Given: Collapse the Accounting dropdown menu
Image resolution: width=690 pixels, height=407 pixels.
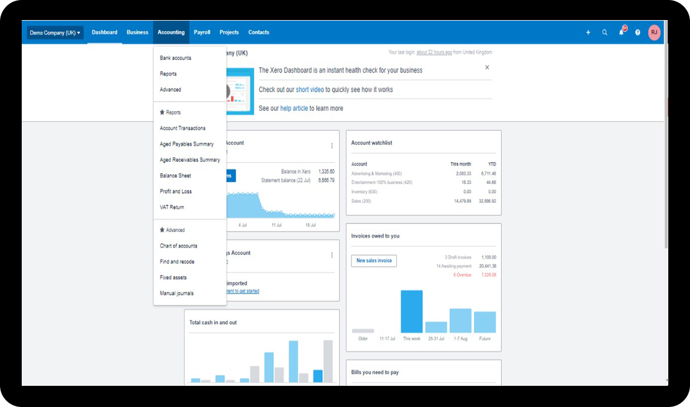Looking at the screenshot, I should point(171,33).
